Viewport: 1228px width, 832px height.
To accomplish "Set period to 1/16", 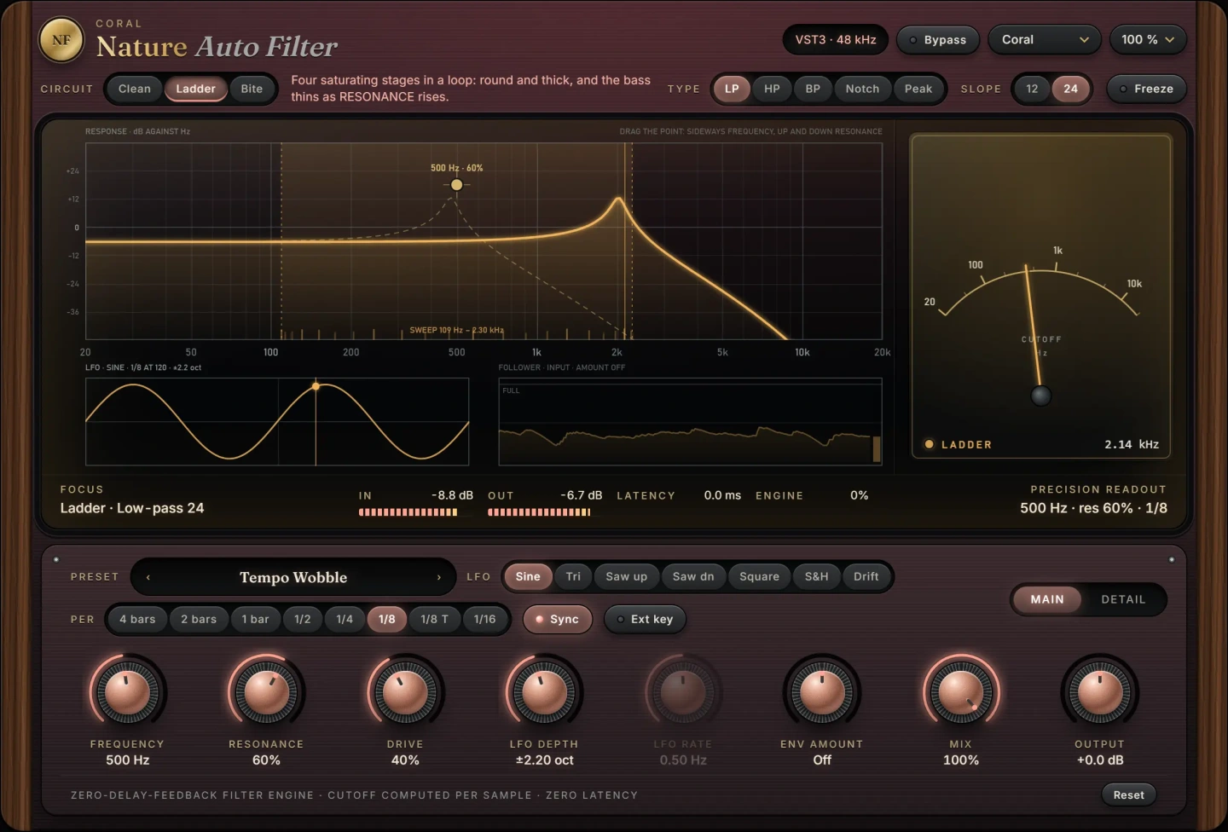I will pyautogui.click(x=484, y=620).
